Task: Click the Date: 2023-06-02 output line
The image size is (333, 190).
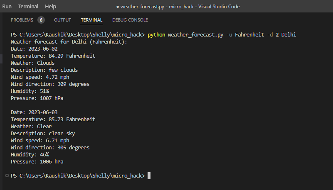Action: pos(34,49)
